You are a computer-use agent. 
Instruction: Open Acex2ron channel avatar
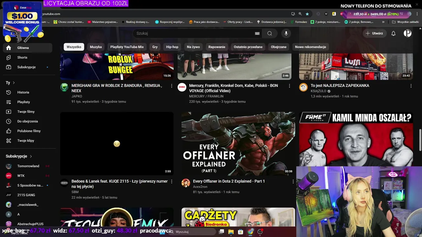pyautogui.click(x=186, y=183)
